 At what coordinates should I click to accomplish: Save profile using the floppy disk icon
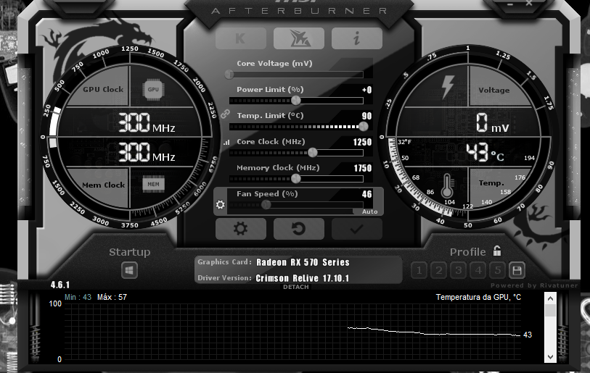pos(517,270)
